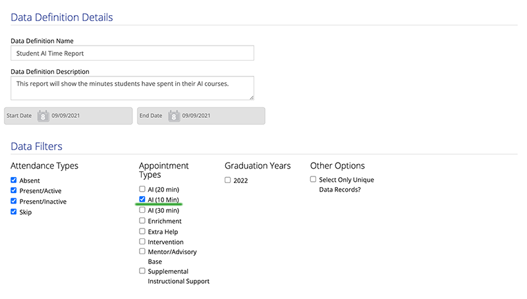The height and width of the screenshot is (299, 527).
Task: Enable the AI (20 min) appointment type
Action: pos(142,189)
